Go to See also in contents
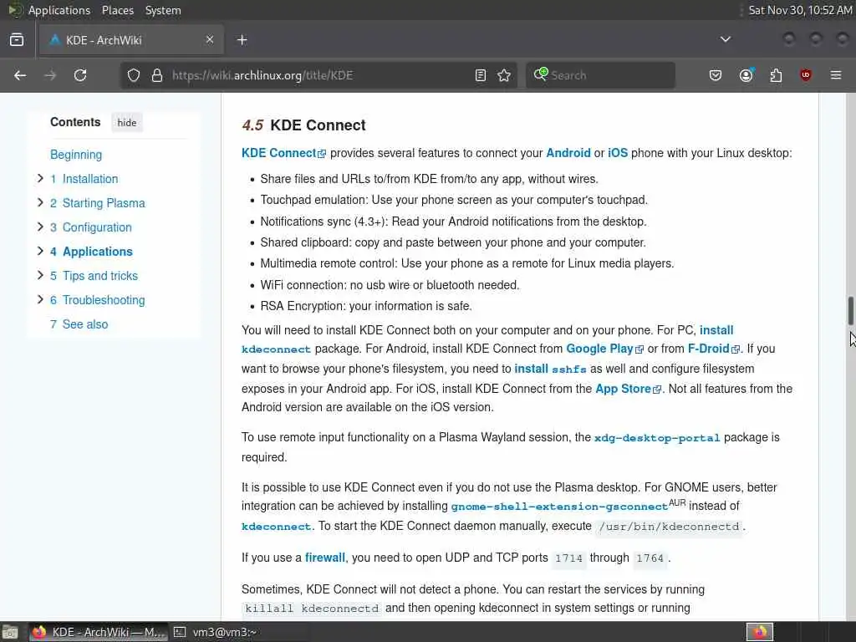 (79, 324)
